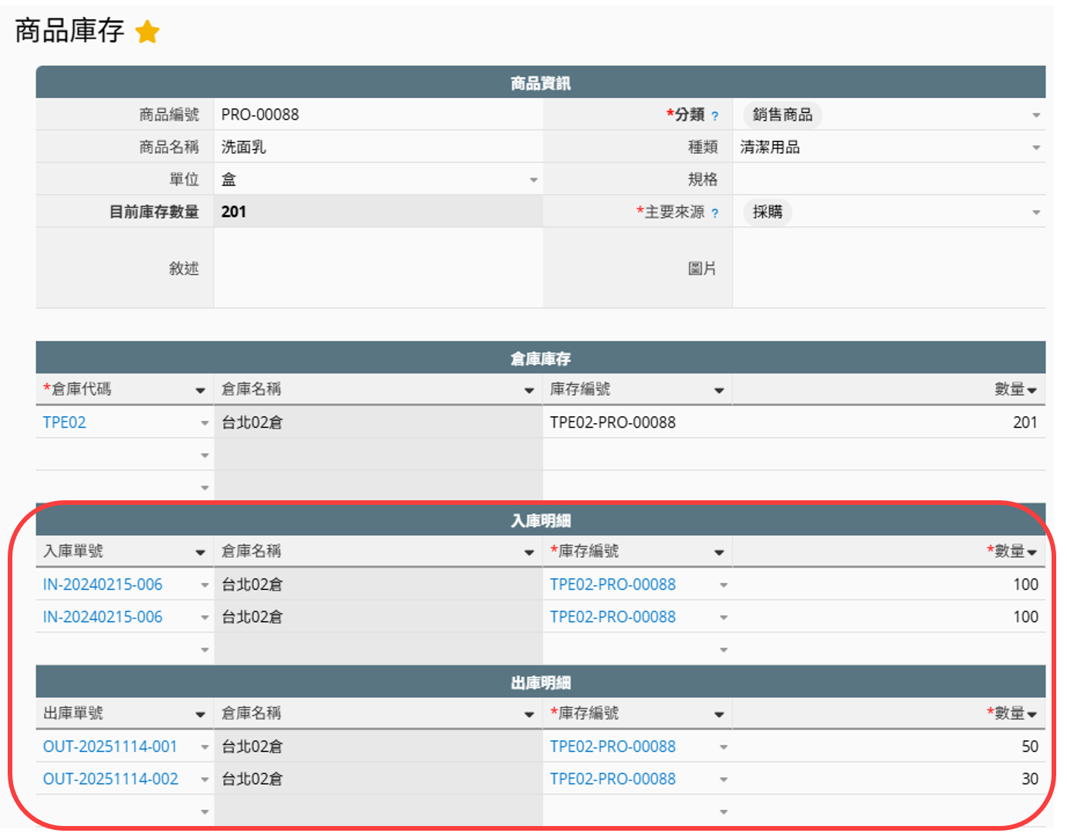Open outbound order OUT-20251114-002
The image size is (1067, 833).
[110, 779]
